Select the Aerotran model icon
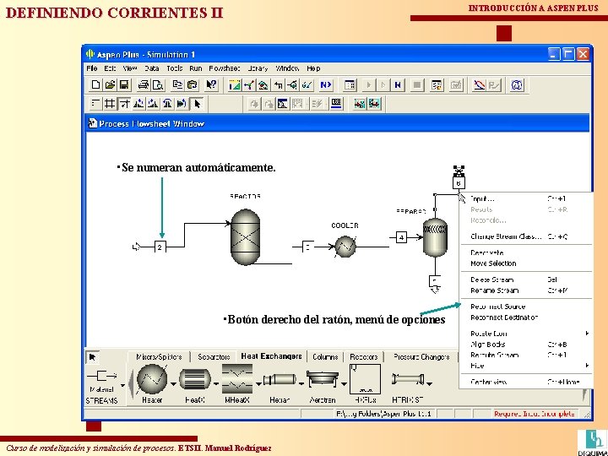 click(323, 379)
